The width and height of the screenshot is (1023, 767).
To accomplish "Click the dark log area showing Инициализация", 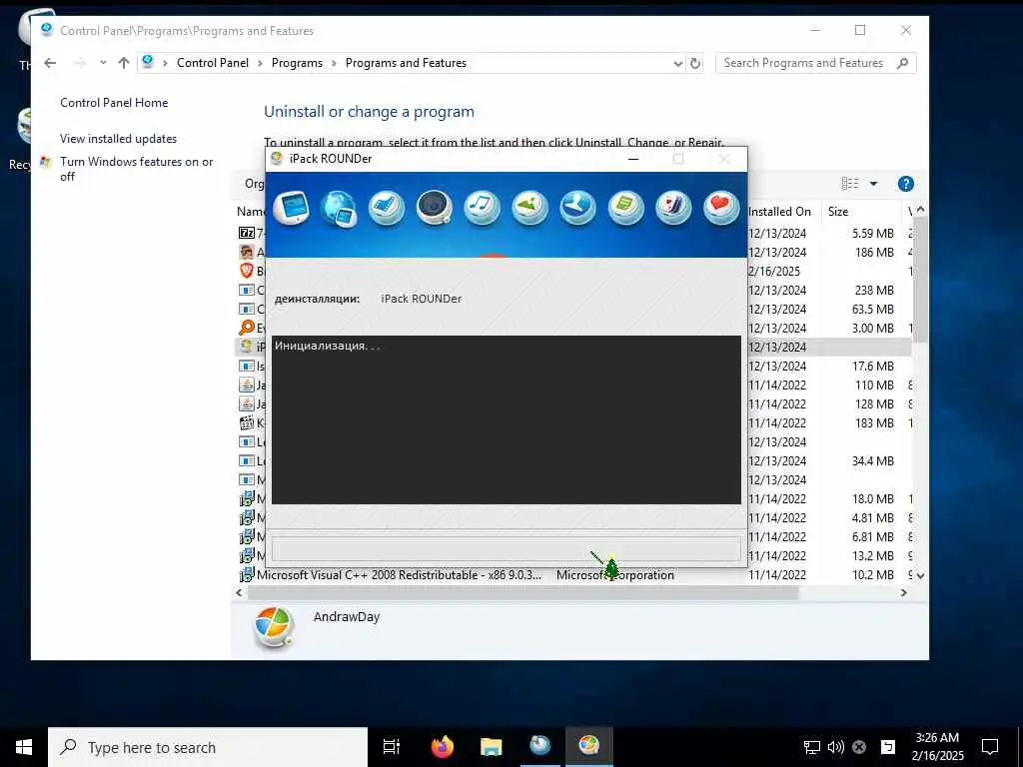I will [507, 420].
